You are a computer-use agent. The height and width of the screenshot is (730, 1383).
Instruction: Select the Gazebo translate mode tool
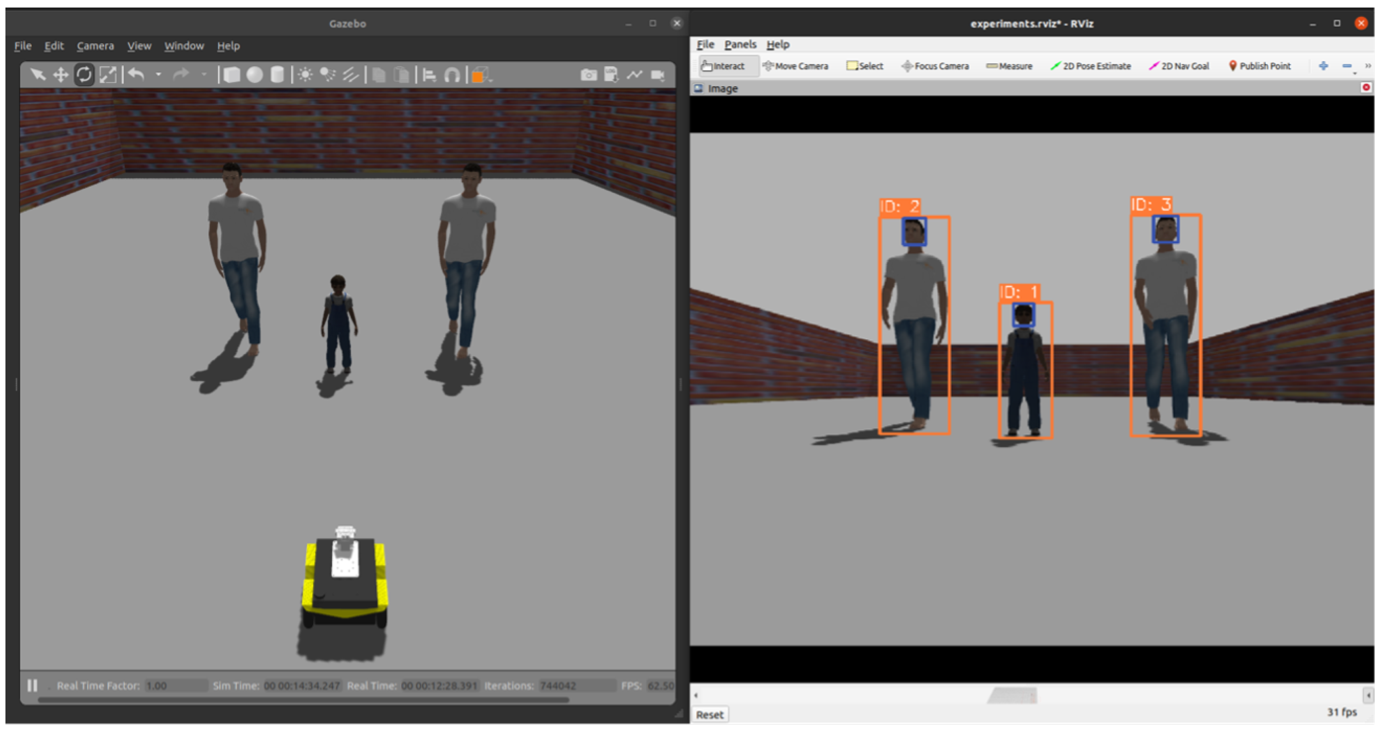[x=61, y=74]
